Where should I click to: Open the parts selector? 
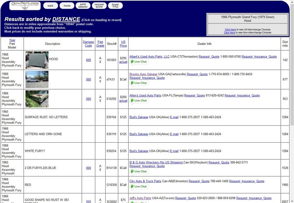[83, 6]
